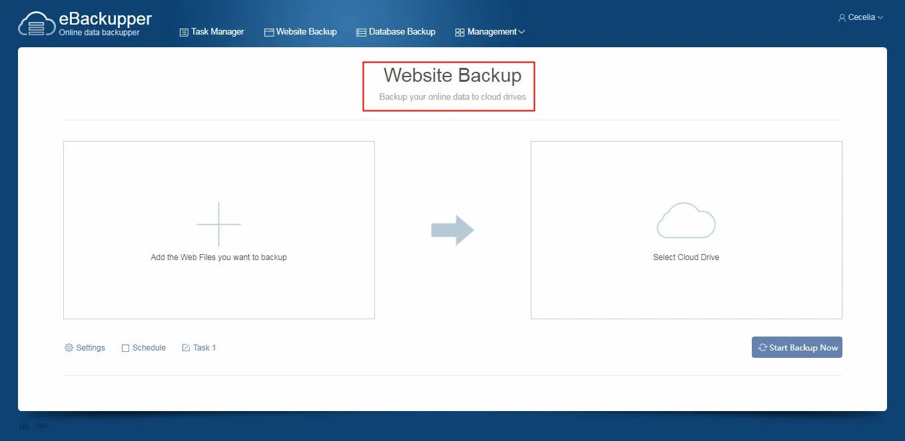Image resolution: width=905 pixels, height=441 pixels.
Task: Click the edit icon beside Task 1
Action: pyautogui.click(x=186, y=347)
